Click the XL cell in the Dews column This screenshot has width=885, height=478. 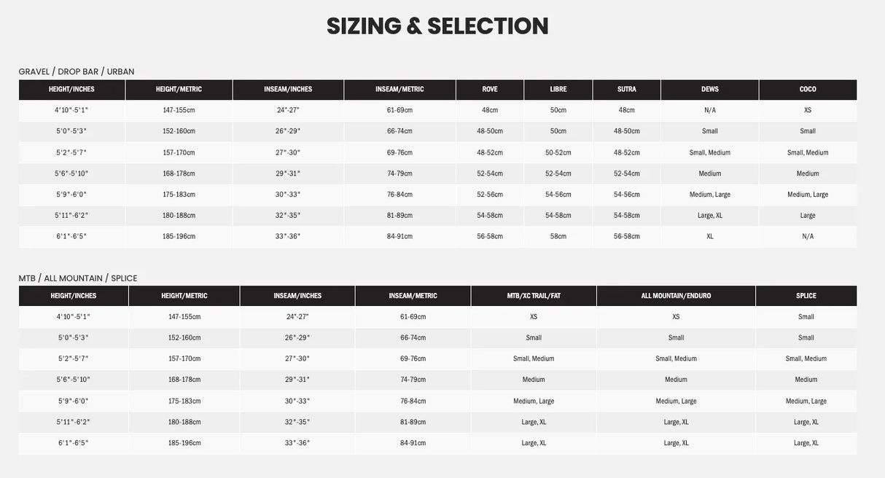(710, 236)
